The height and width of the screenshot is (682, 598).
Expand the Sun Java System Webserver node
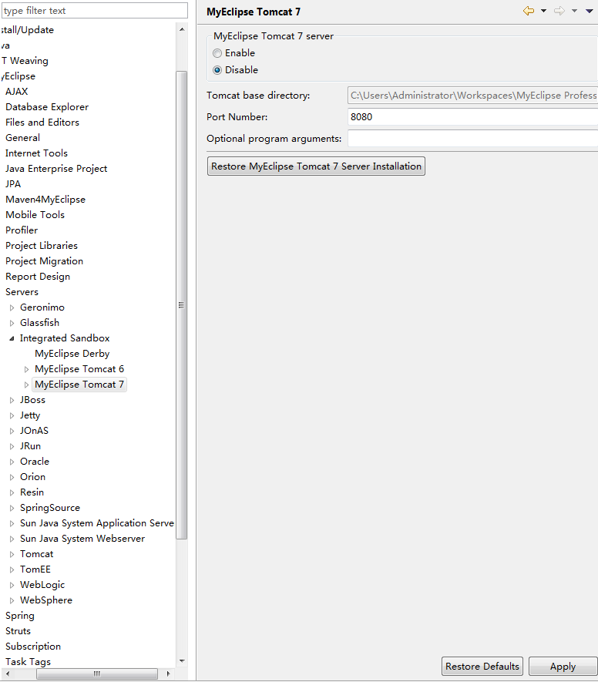[x=12, y=539]
